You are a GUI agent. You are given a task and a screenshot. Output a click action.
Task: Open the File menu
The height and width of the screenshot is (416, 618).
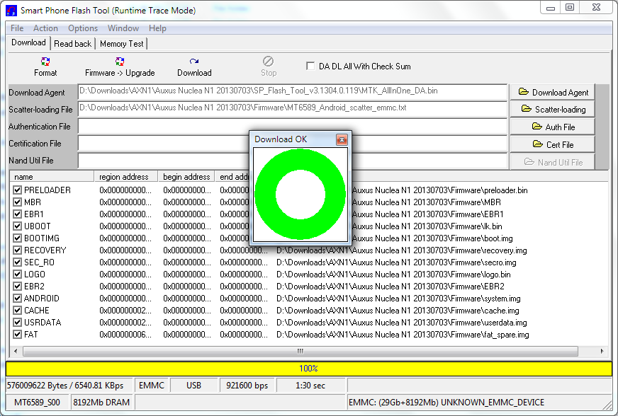coord(17,28)
